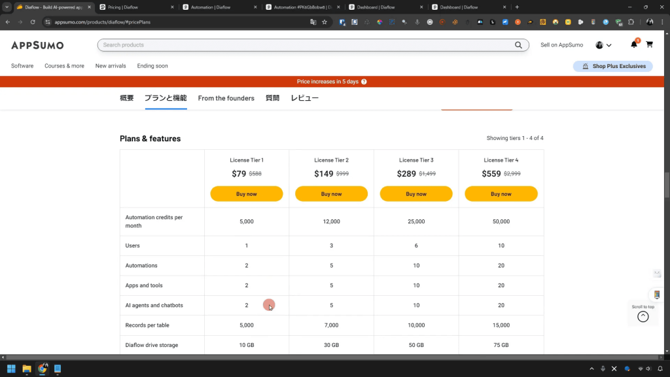
Task: Buy now License Tier 4
Action: (501, 194)
